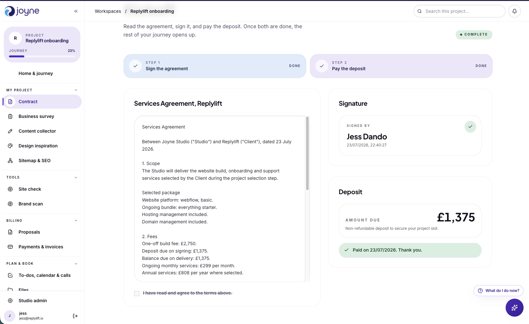
Task: Open Site check tool
Action: 42,189
